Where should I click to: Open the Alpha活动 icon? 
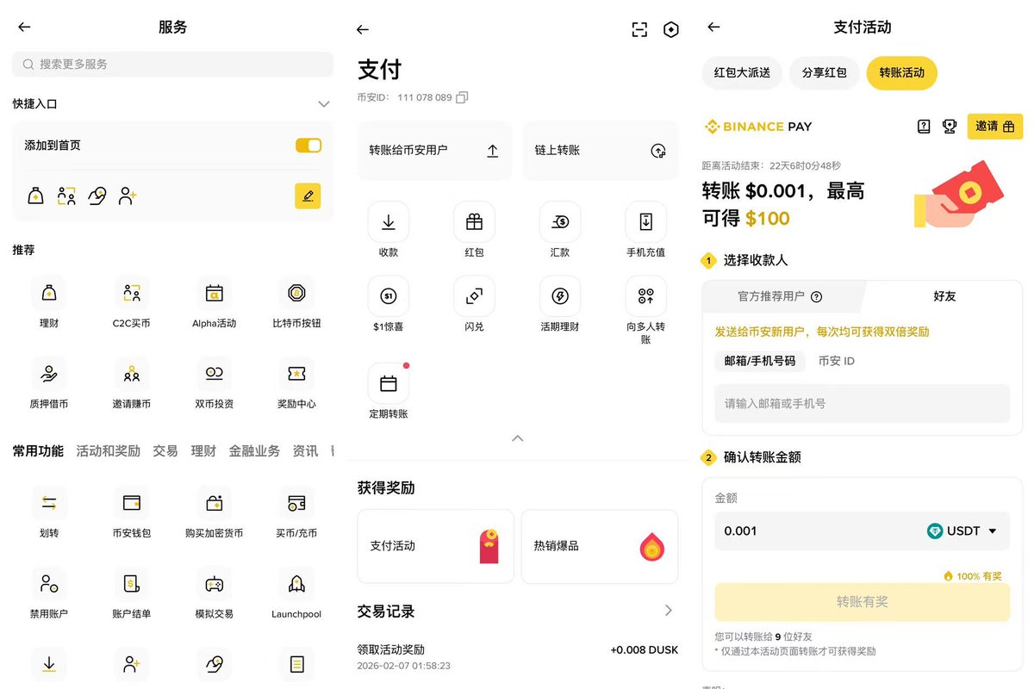pyautogui.click(x=214, y=294)
